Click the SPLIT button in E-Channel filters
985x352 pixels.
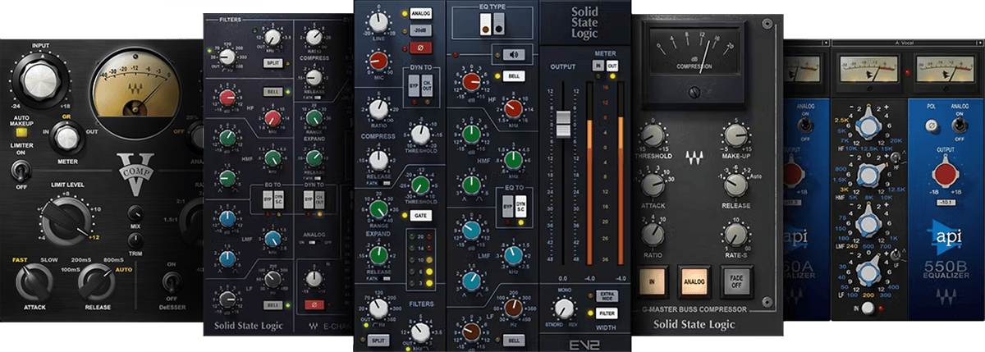tap(273, 62)
